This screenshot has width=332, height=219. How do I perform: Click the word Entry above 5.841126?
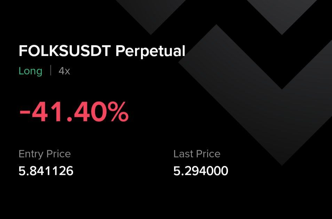(x=31, y=154)
